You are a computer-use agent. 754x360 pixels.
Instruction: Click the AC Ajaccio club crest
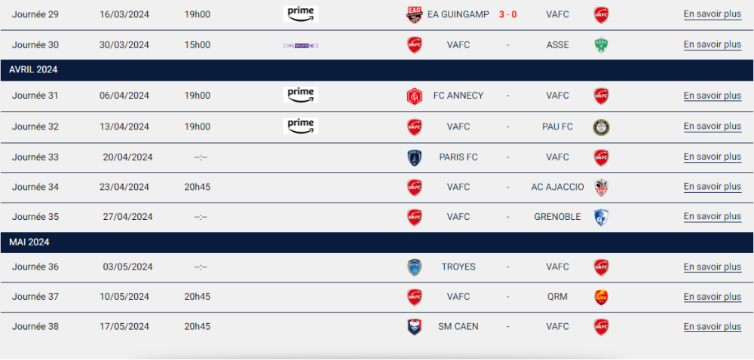coord(601,187)
